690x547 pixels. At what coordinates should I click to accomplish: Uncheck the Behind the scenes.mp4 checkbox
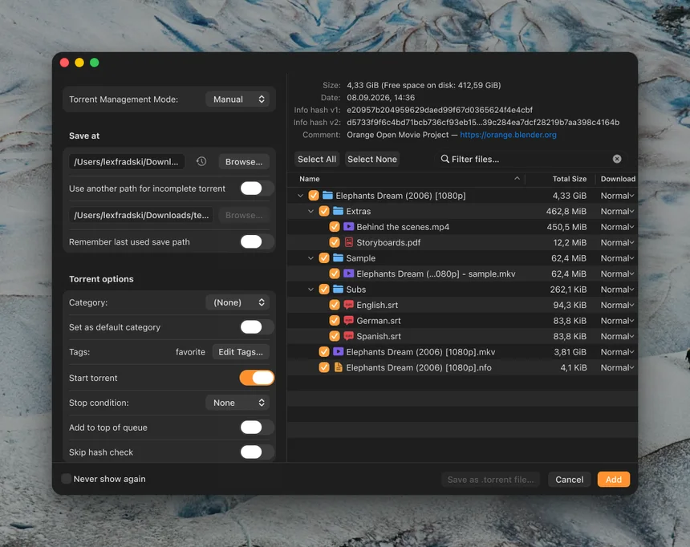[x=335, y=227]
